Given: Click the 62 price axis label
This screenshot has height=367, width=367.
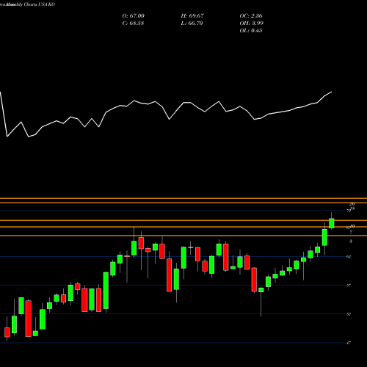Looking at the screenshot, I should coord(349,256).
